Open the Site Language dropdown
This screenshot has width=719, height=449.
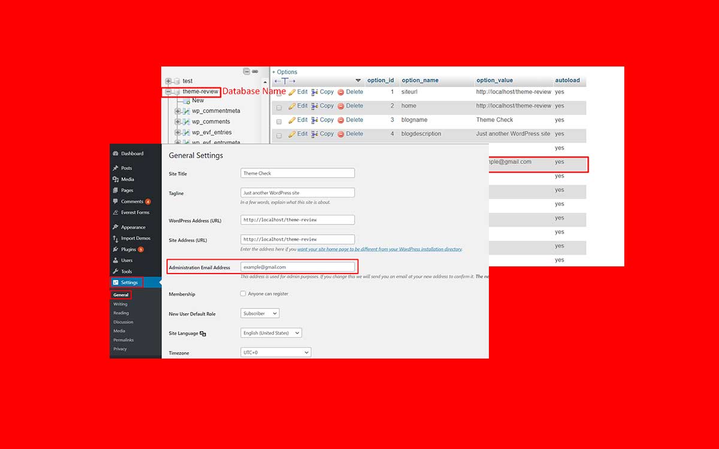pos(271,333)
